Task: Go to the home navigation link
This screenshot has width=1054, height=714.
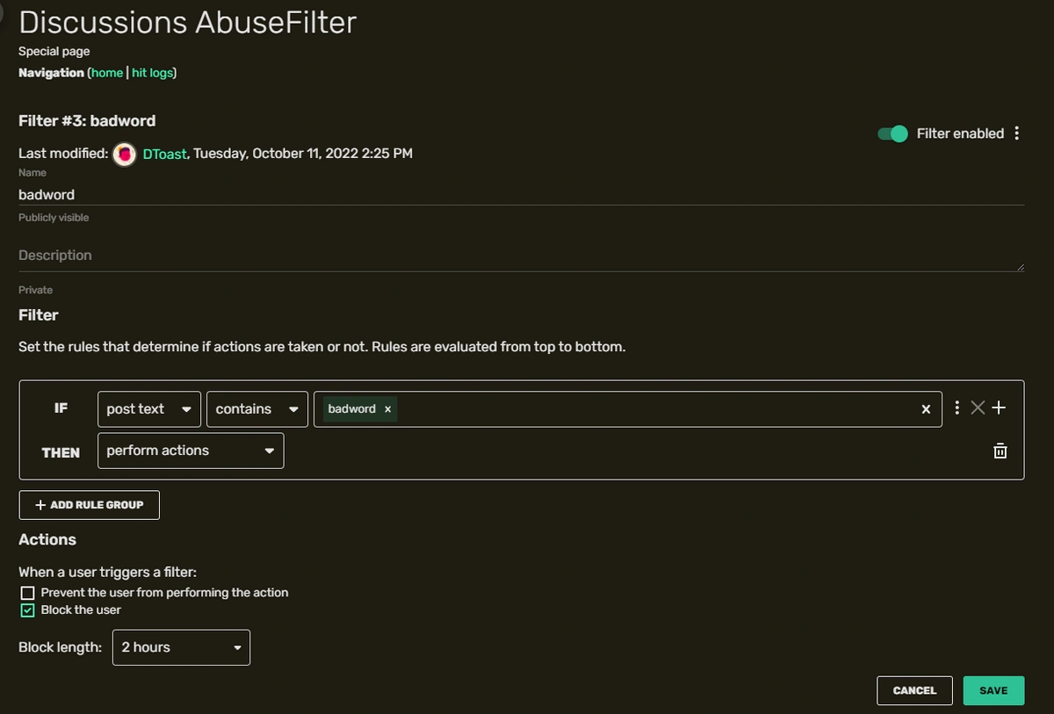Action: pos(107,73)
